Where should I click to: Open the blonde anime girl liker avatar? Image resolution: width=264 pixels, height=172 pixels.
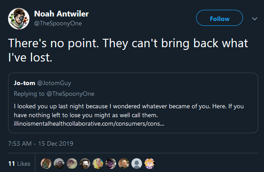click(150, 164)
